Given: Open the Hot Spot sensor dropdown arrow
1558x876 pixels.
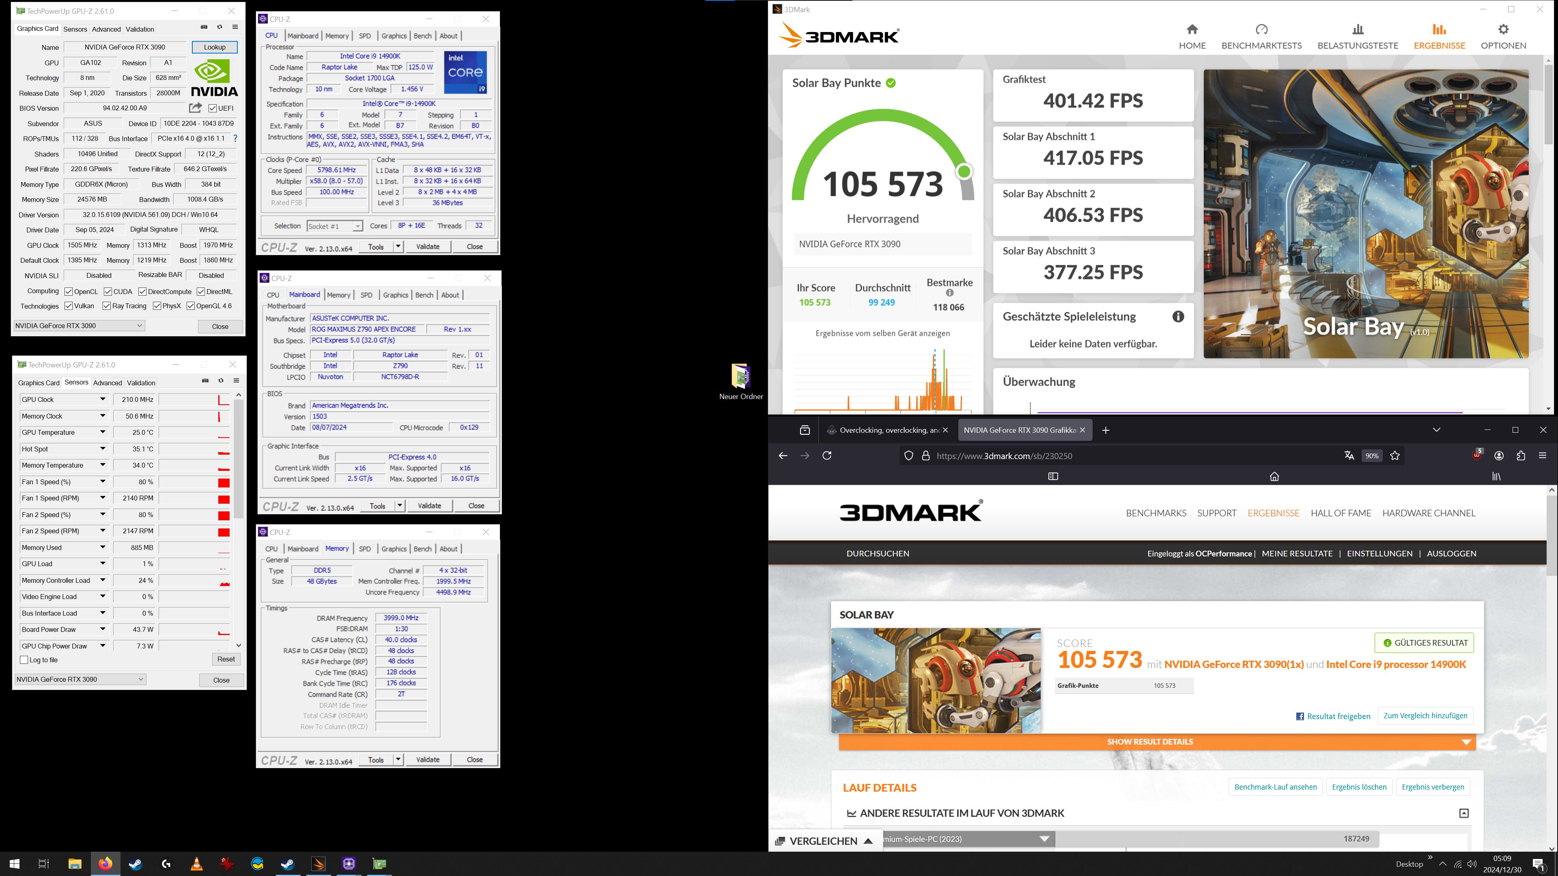Looking at the screenshot, I should click(102, 449).
